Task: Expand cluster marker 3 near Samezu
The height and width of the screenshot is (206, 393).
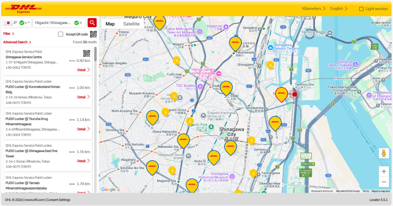Action: point(252,141)
